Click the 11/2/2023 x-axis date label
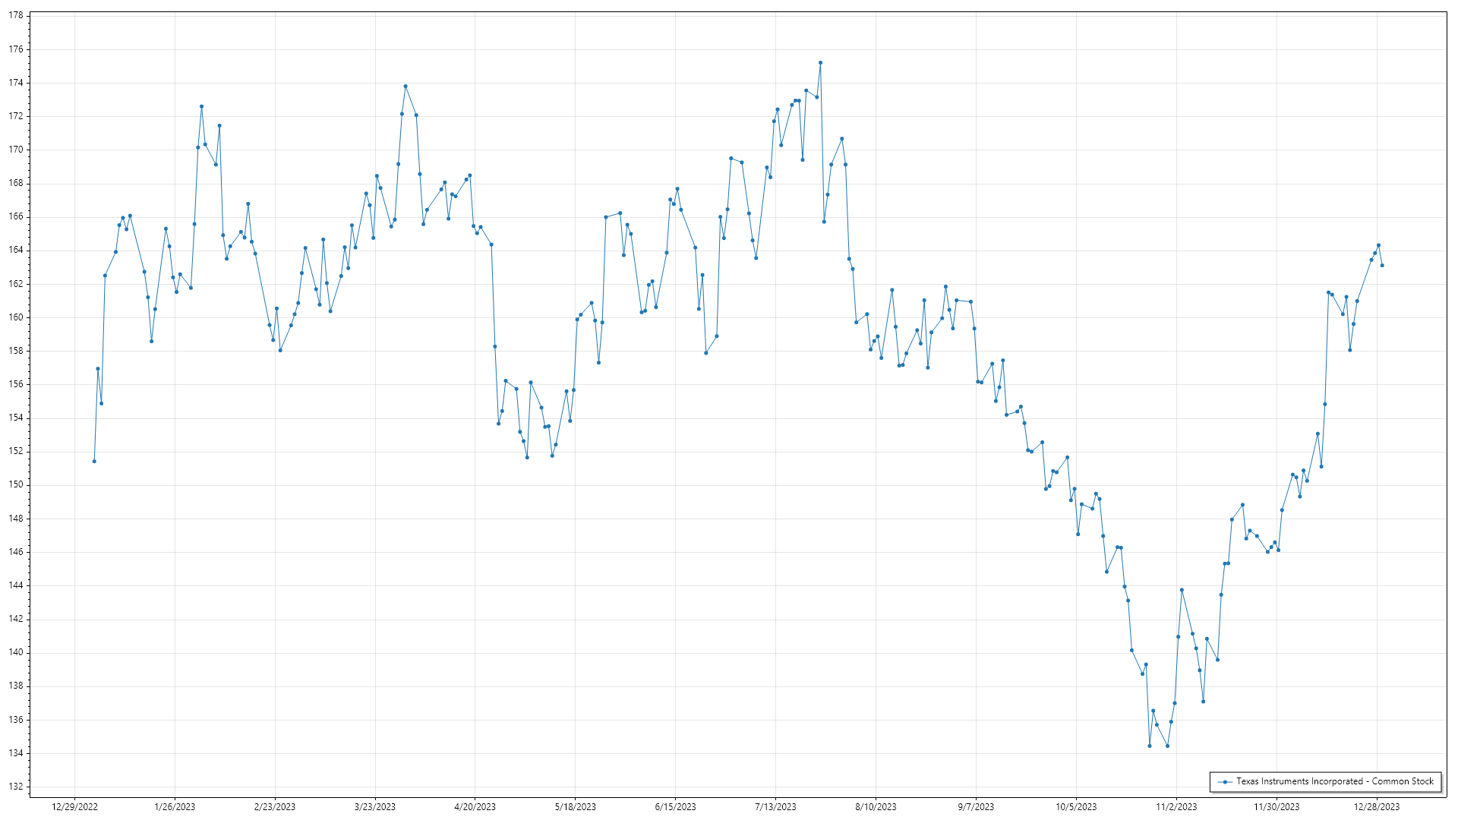 tap(1176, 807)
